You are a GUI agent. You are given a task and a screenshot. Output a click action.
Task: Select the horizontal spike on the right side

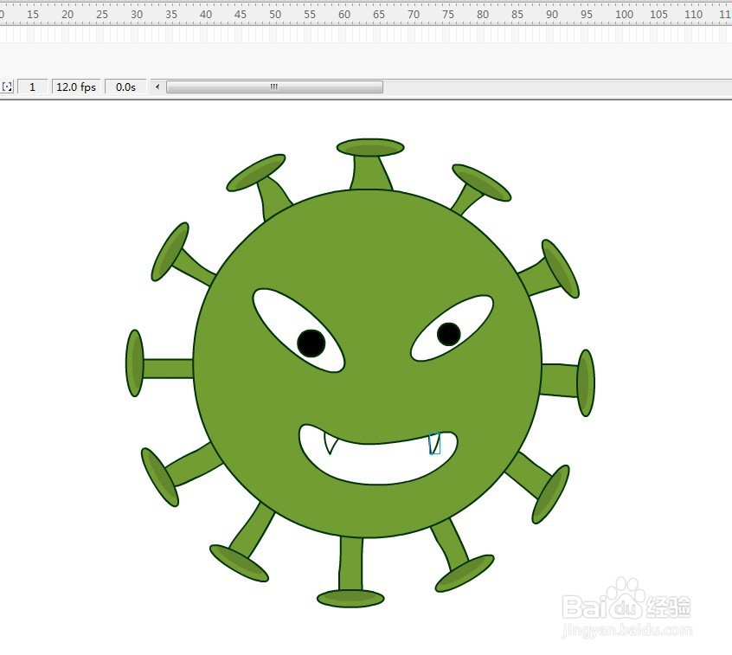coord(568,382)
